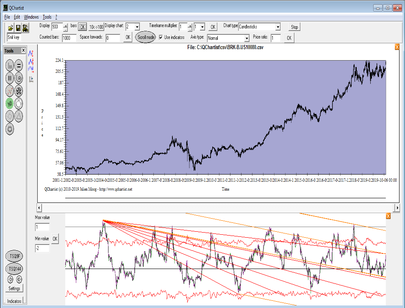Click the green highlighted wave tool
Image resolution: width=405 pixels, height=308 pixels.
[10, 103]
